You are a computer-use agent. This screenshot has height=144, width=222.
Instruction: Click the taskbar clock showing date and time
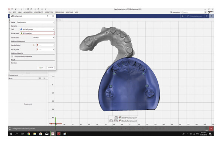point(203,134)
